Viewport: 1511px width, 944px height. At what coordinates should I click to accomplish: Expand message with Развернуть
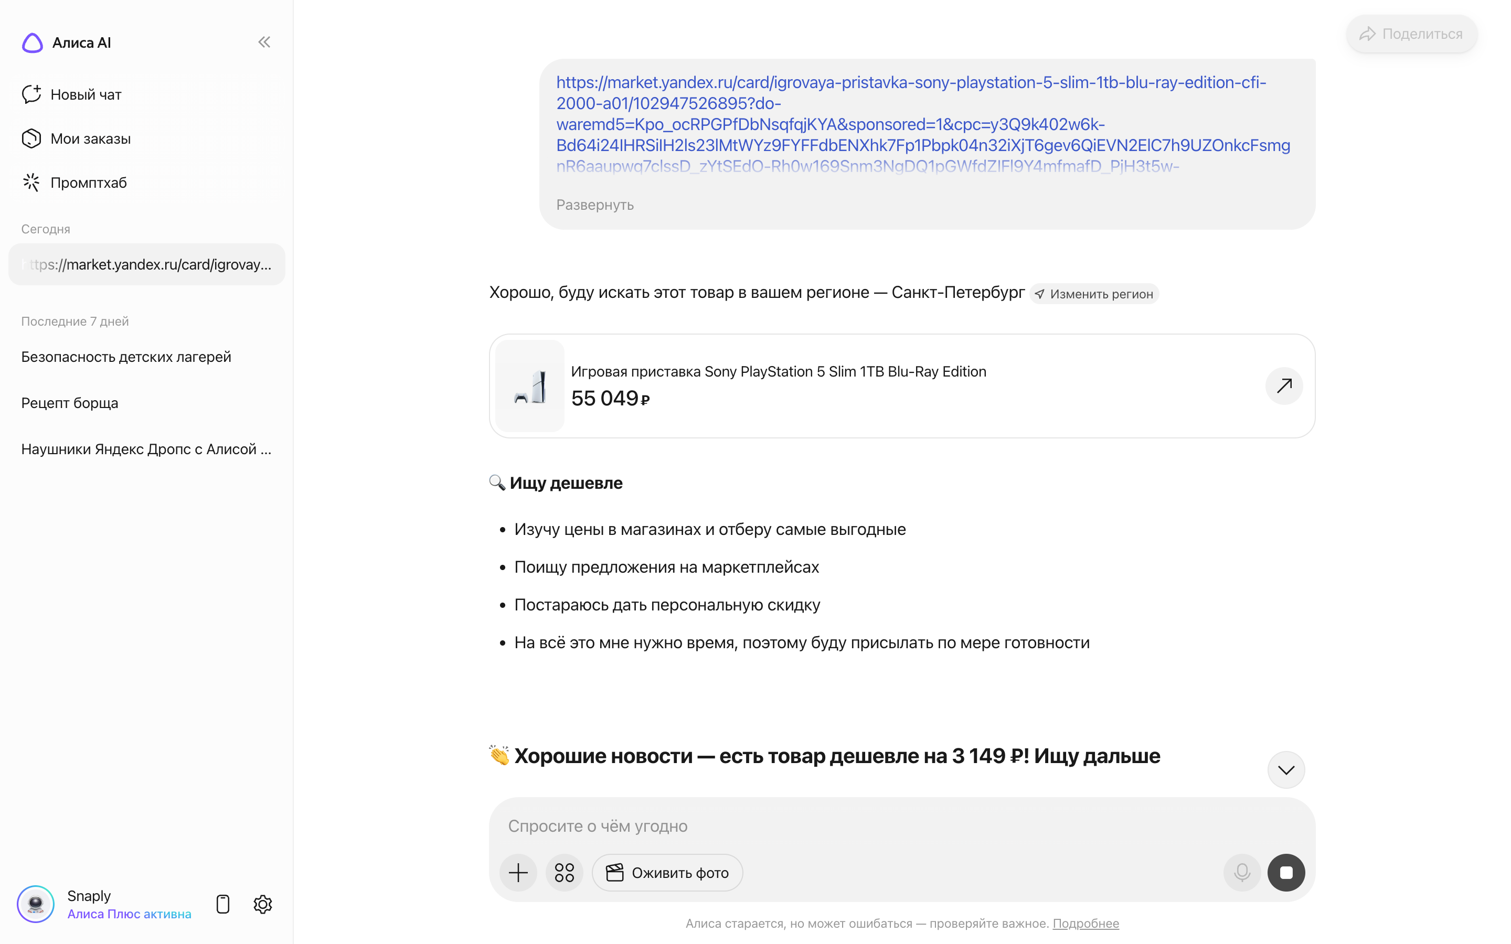point(594,205)
